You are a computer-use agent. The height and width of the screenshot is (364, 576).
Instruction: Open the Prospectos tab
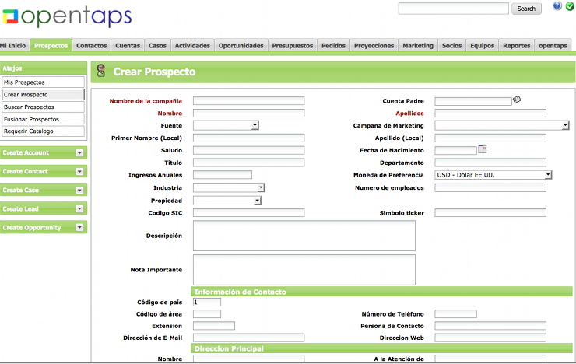pos(51,46)
